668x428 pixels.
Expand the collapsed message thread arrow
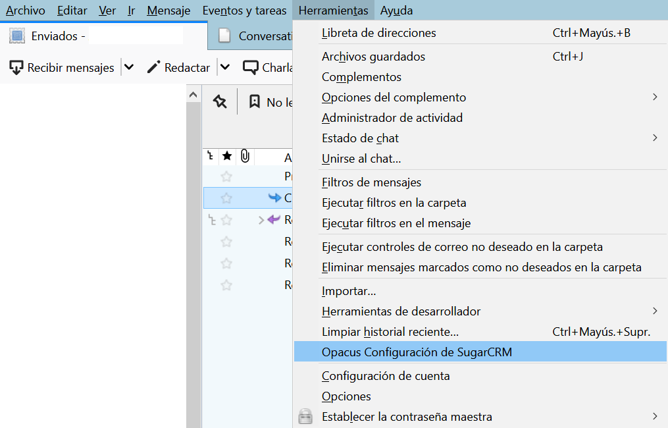click(x=261, y=220)
